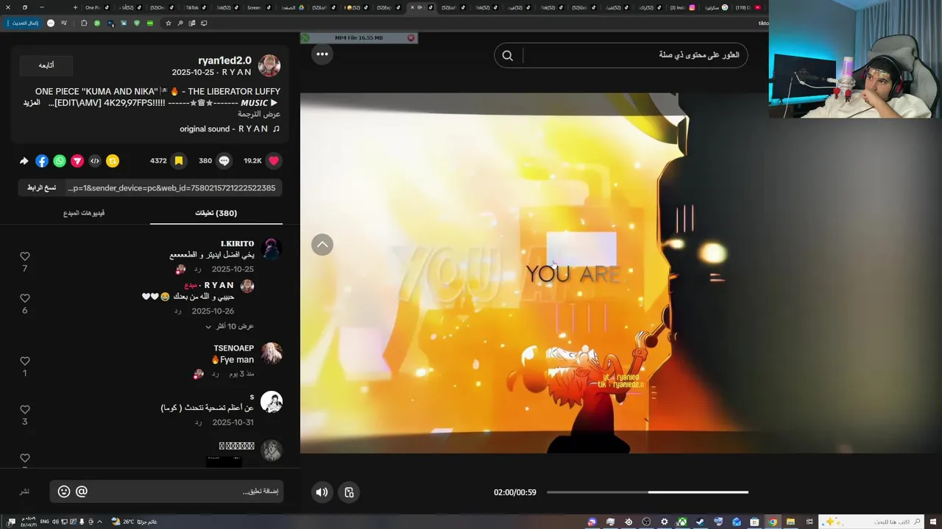Open more share options arrow
Screen dimensions: 942x529
(24, 161)
